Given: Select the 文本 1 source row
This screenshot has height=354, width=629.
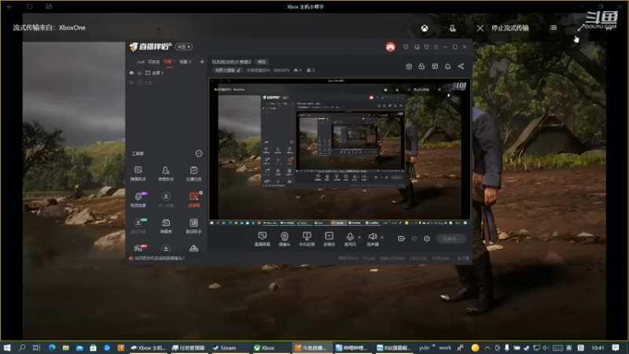Looking at the screenshot, I should pyautogui.click(x=166, y=83).
